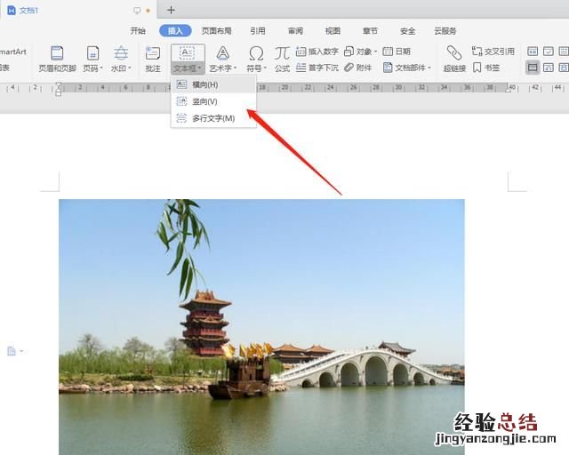
Task: Click the bookmark (书签) icon
Action: pyautogui.click(x=477, y=68)
